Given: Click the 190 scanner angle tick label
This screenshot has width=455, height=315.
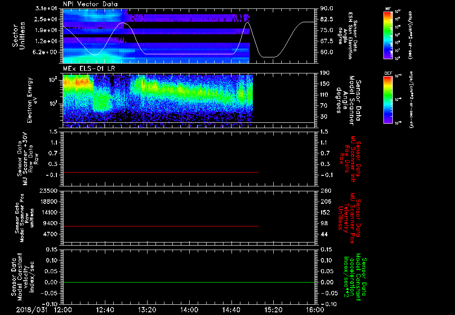Looking at the screenshot, I should tap(325, 73).
